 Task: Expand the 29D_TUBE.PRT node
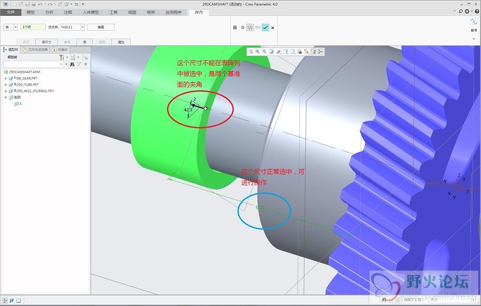click(x=5, y=85)
